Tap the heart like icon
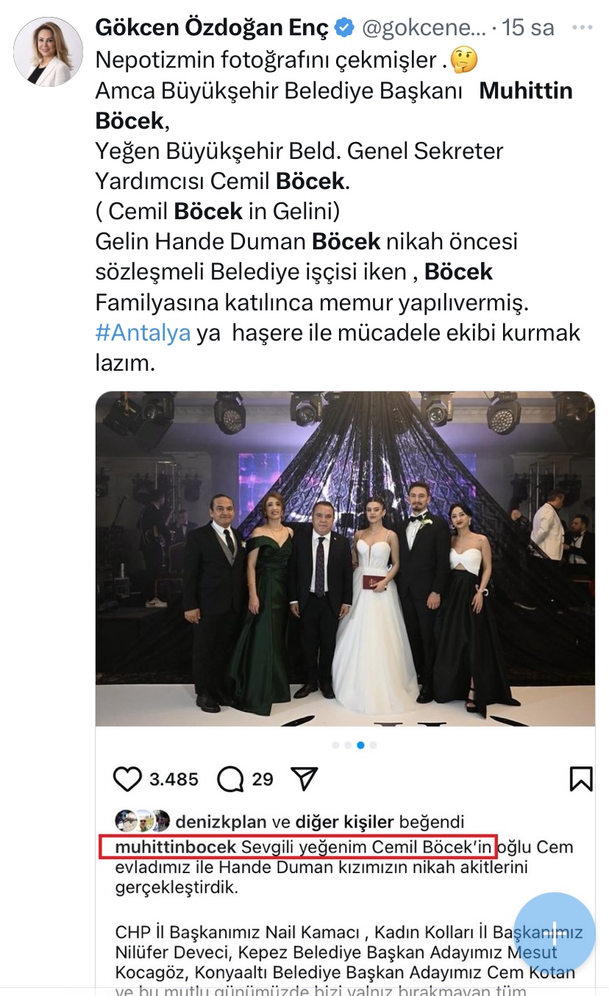Viewport: 609px width, 996px height. click(x=127, y=779)
